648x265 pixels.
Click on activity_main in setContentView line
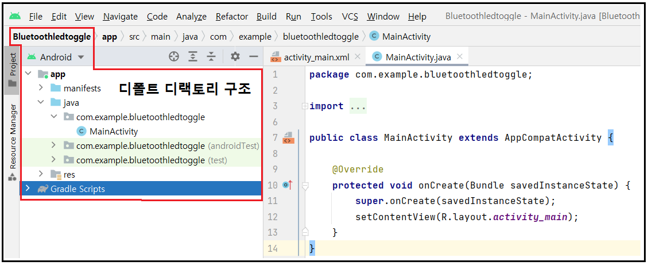point(531,217)
